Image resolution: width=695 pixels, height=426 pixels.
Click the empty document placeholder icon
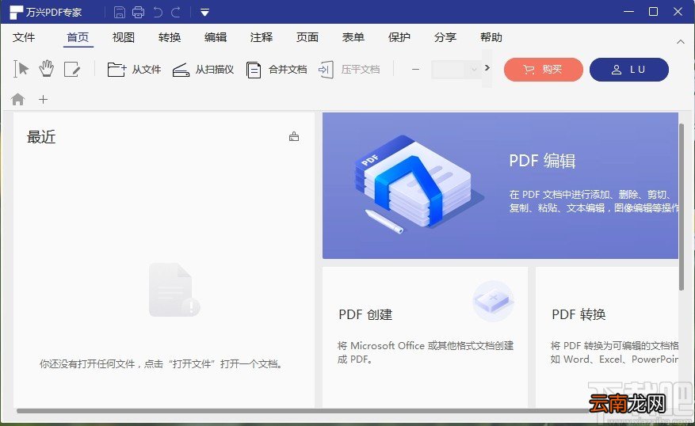pos(174,290)
